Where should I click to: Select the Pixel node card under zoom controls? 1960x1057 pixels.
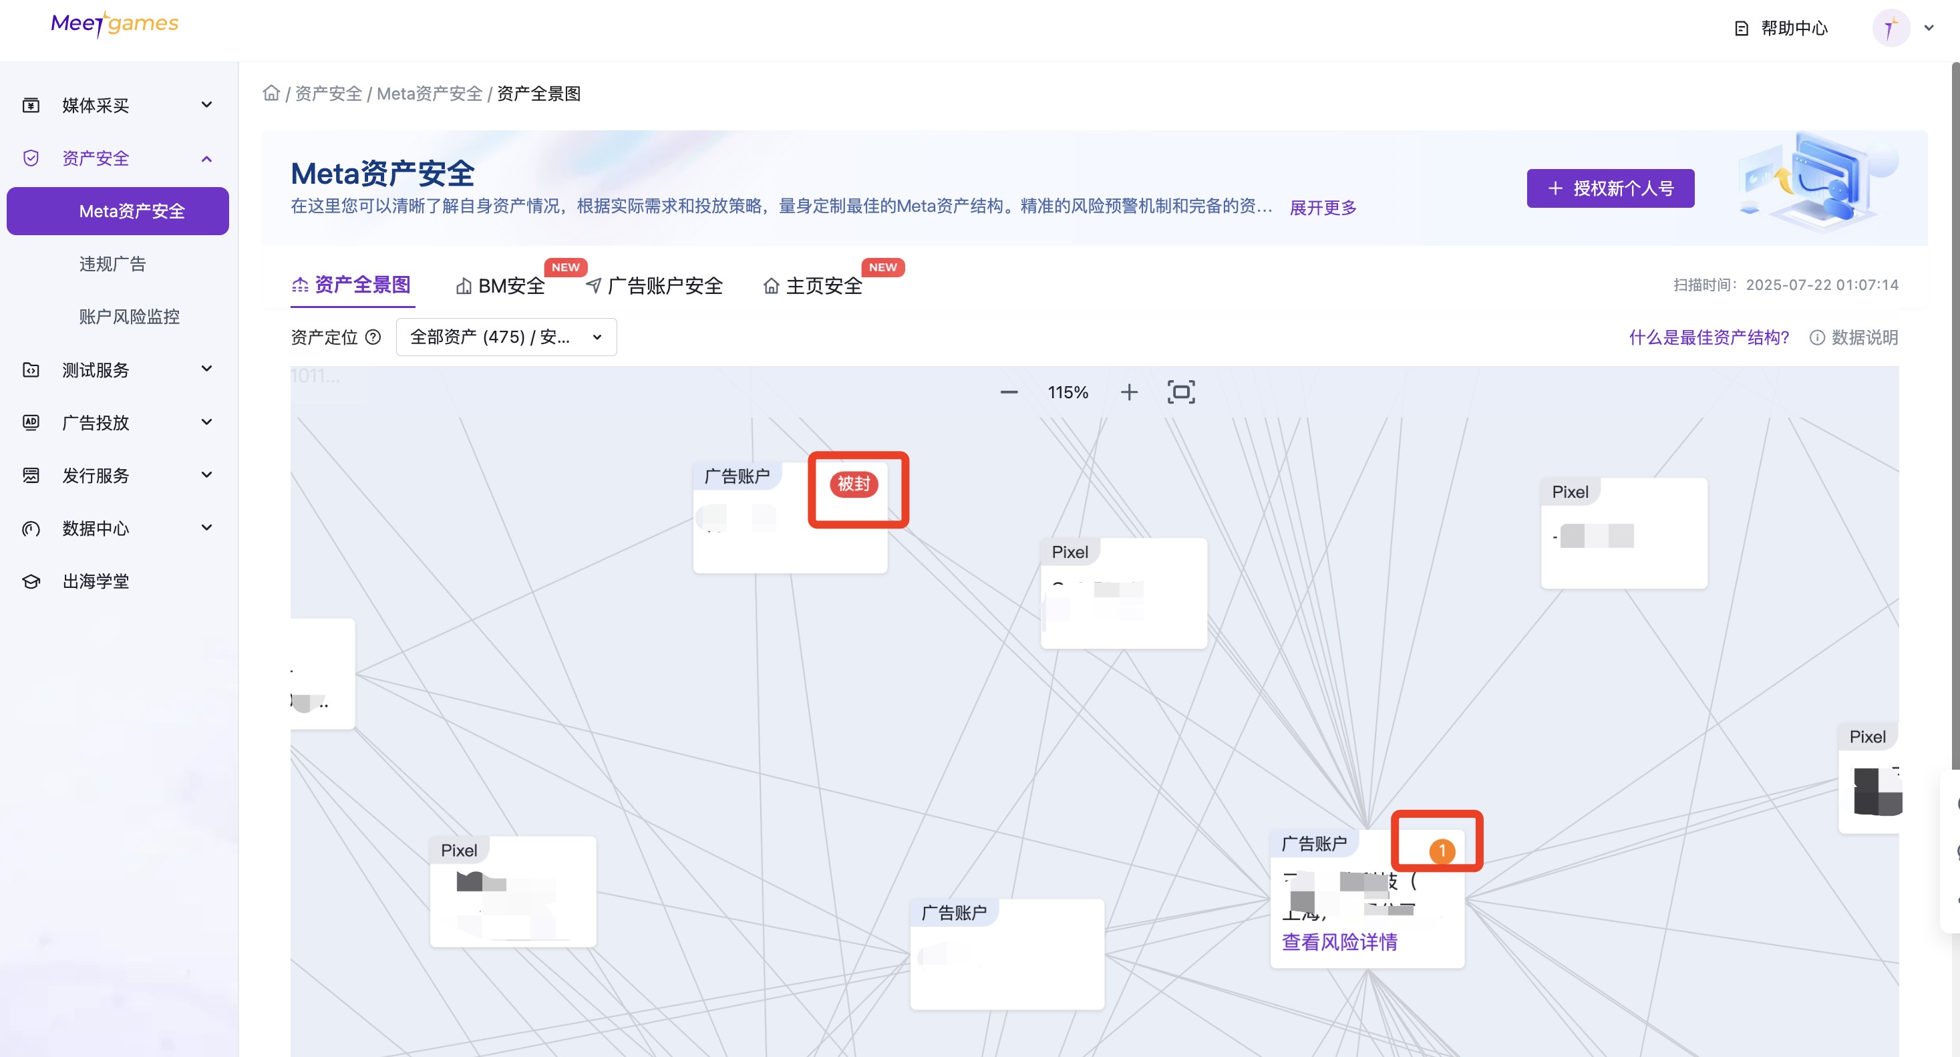(1123, 593)
